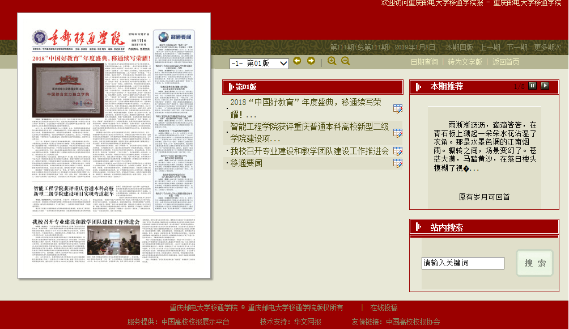This screenshot has height=329, width=569.
Task: Go to next page with right arrow icon
Action: tap(311, 61)
